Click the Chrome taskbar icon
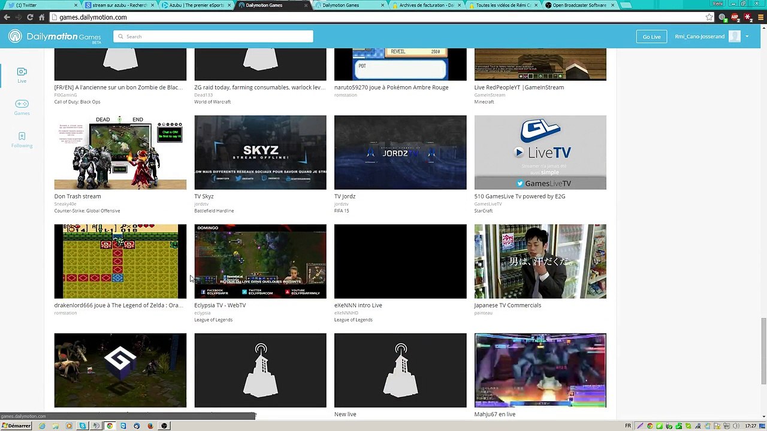The width and height of the screenshot is (767, 431). click(110, 426)
